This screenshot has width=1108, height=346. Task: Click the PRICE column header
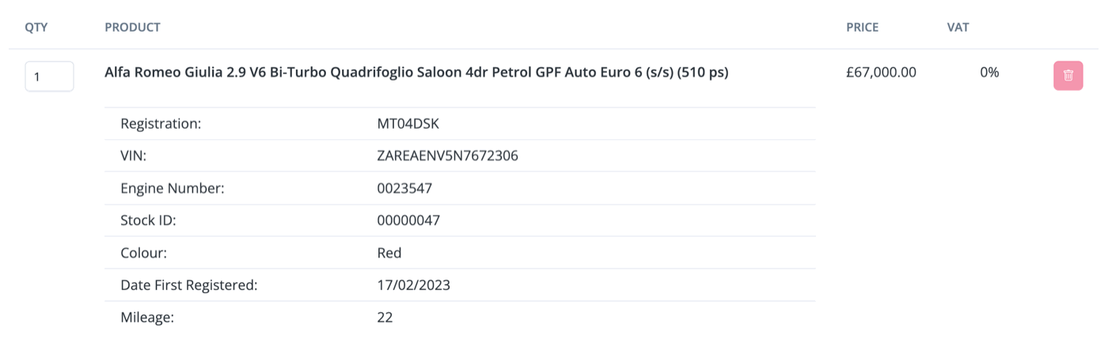(862, 28)
